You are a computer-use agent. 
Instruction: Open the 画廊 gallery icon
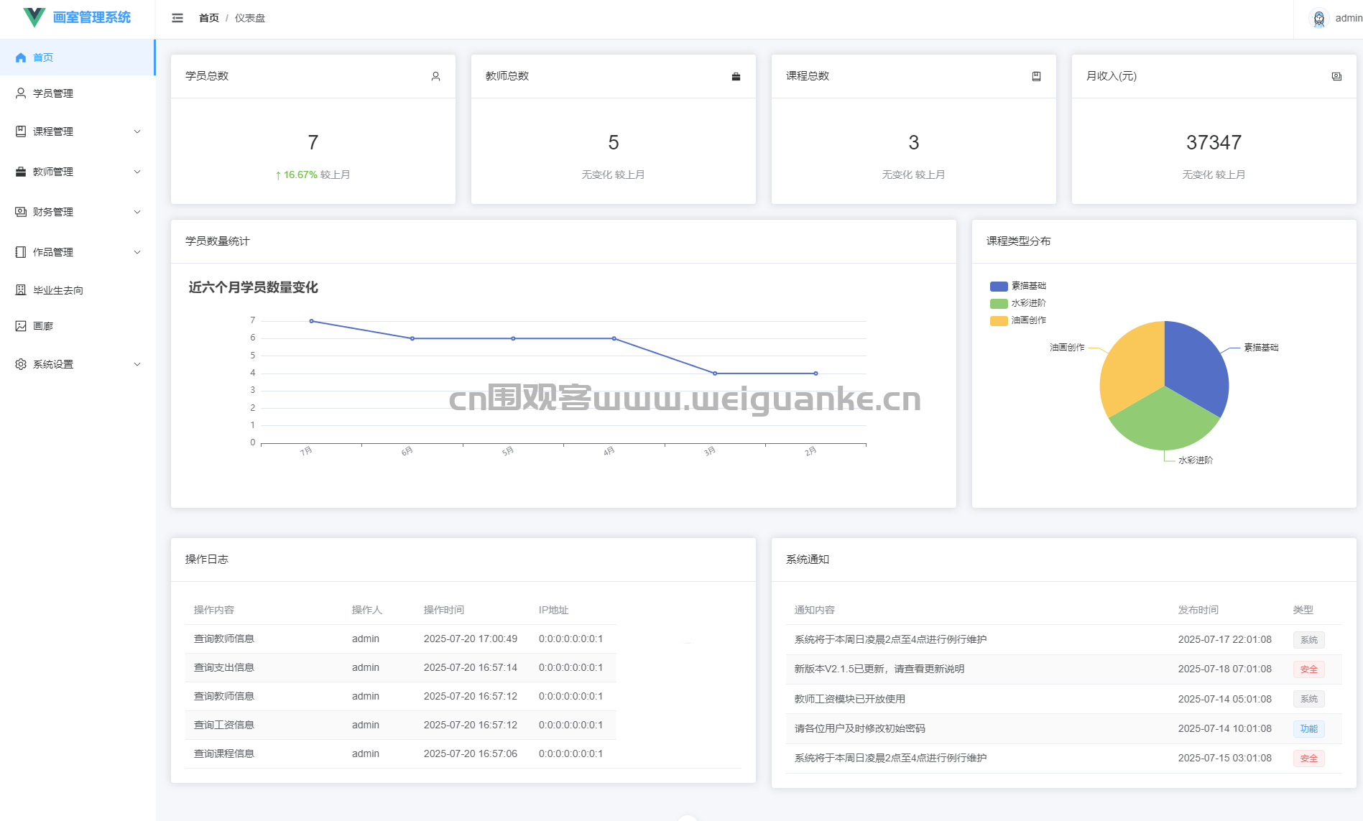[21, 325]
